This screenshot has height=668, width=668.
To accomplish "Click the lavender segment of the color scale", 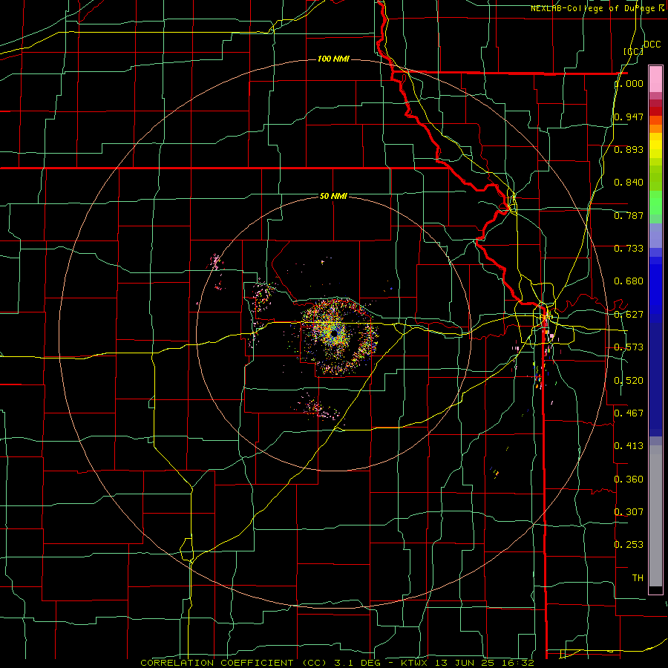I will (655, 235).
